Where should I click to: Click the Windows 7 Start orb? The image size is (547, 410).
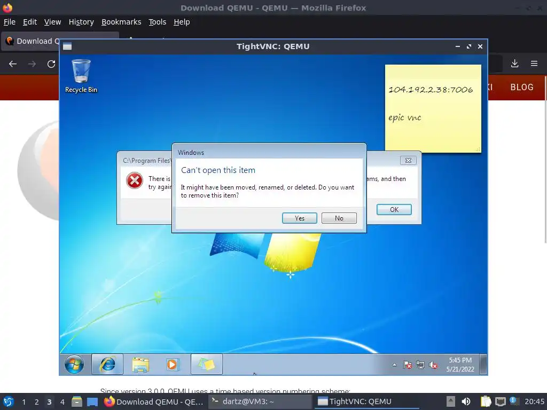(74, 364)
